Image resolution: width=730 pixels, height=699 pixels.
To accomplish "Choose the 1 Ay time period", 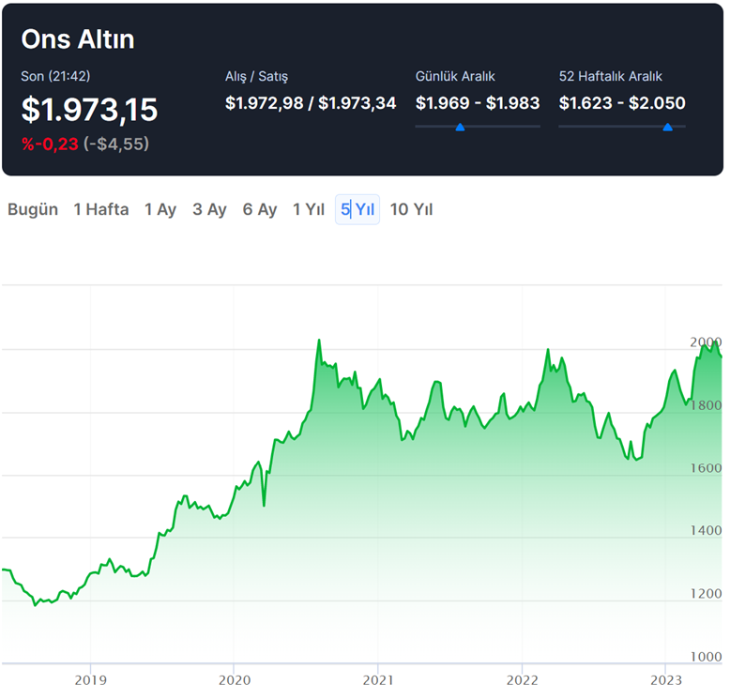I will [x=160, y=209].
